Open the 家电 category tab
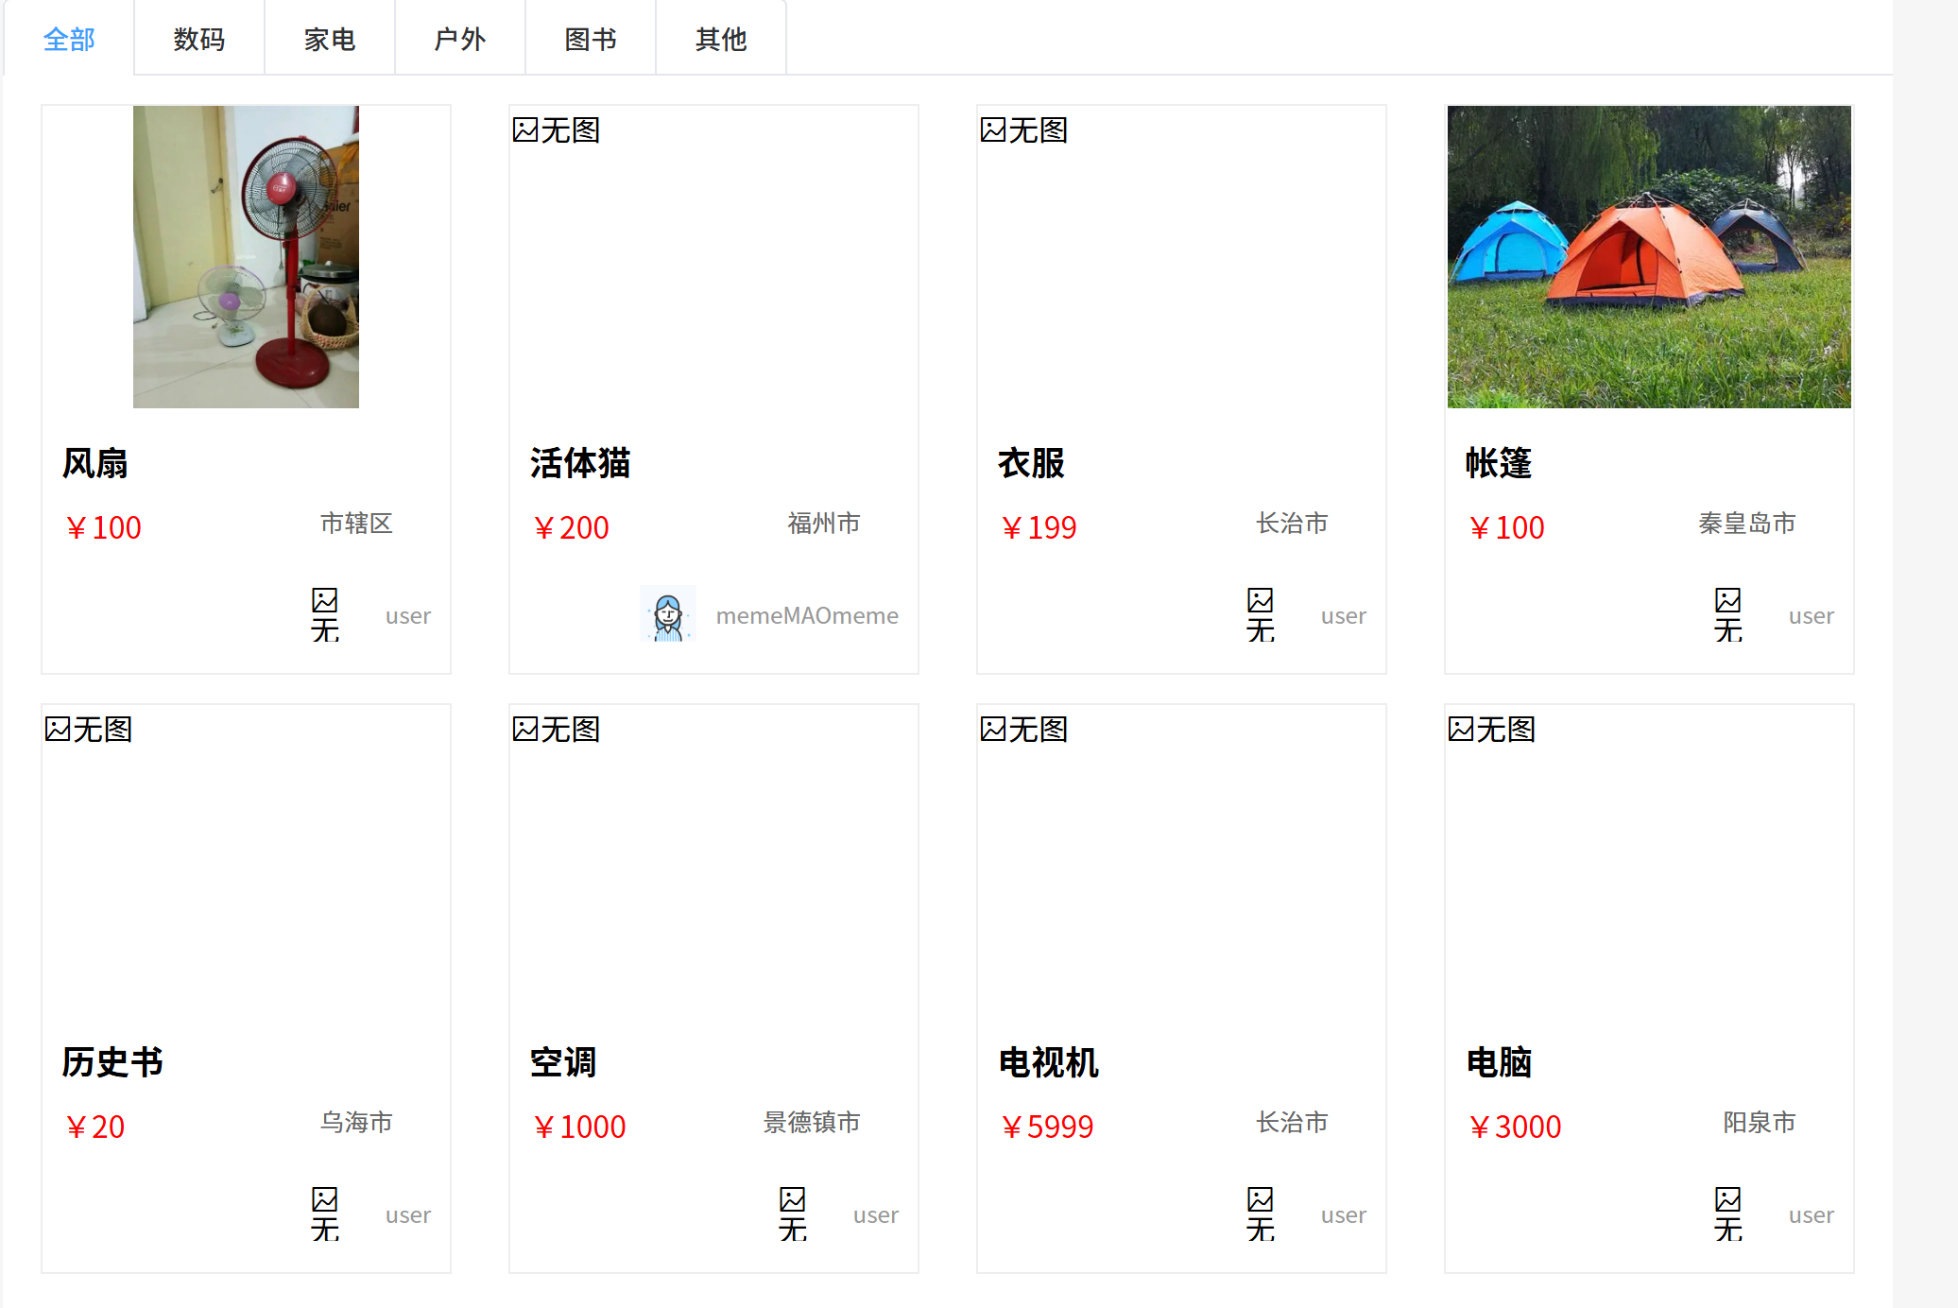 pos(330,39)
